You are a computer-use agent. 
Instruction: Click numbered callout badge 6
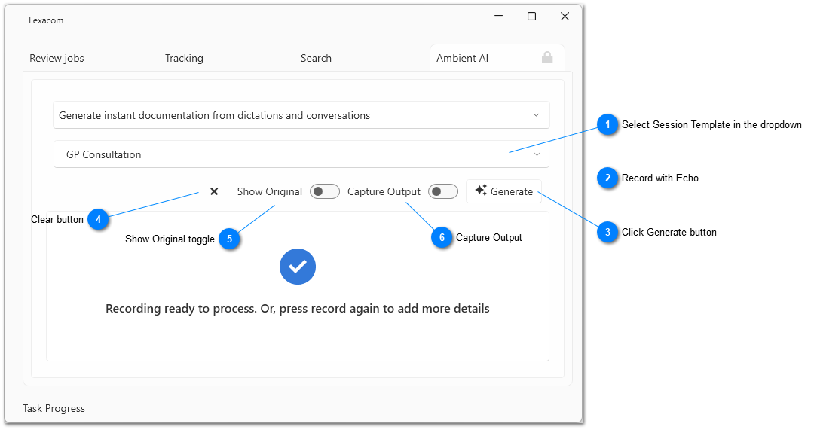(442, 238)
